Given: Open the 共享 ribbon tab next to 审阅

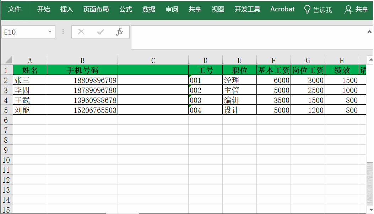Looking at the screenshot, I should 195,9.
